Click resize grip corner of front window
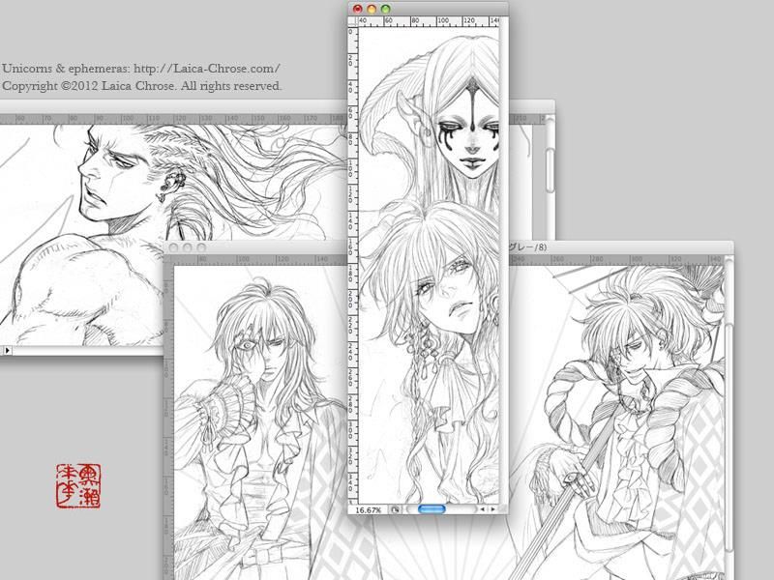The image size is (774, 580). click(x=503, y=509)
